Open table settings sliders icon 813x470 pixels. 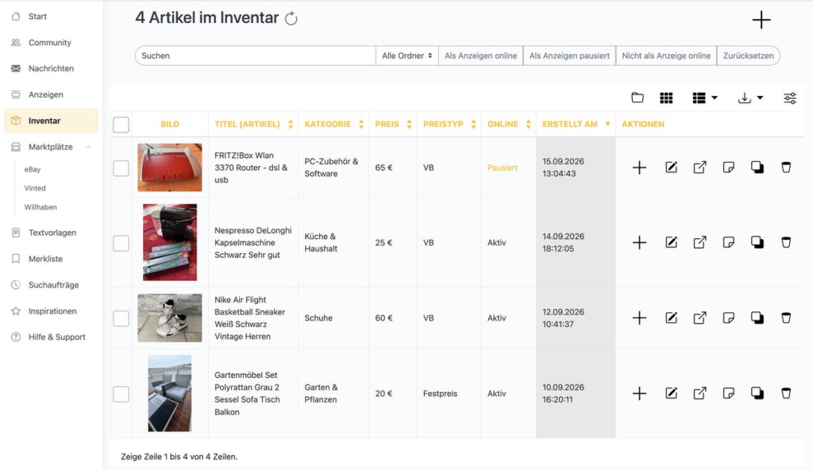pos(790,98)
